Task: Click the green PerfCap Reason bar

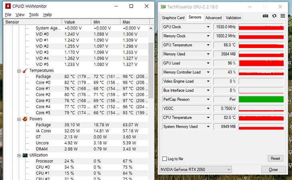Action: (261, 100)
